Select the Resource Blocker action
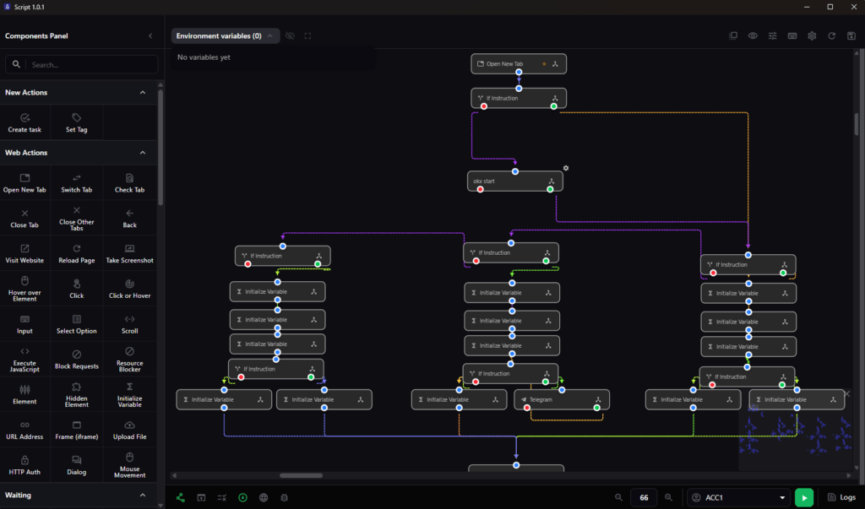The image size is (865, 509). tap(129, 360)
